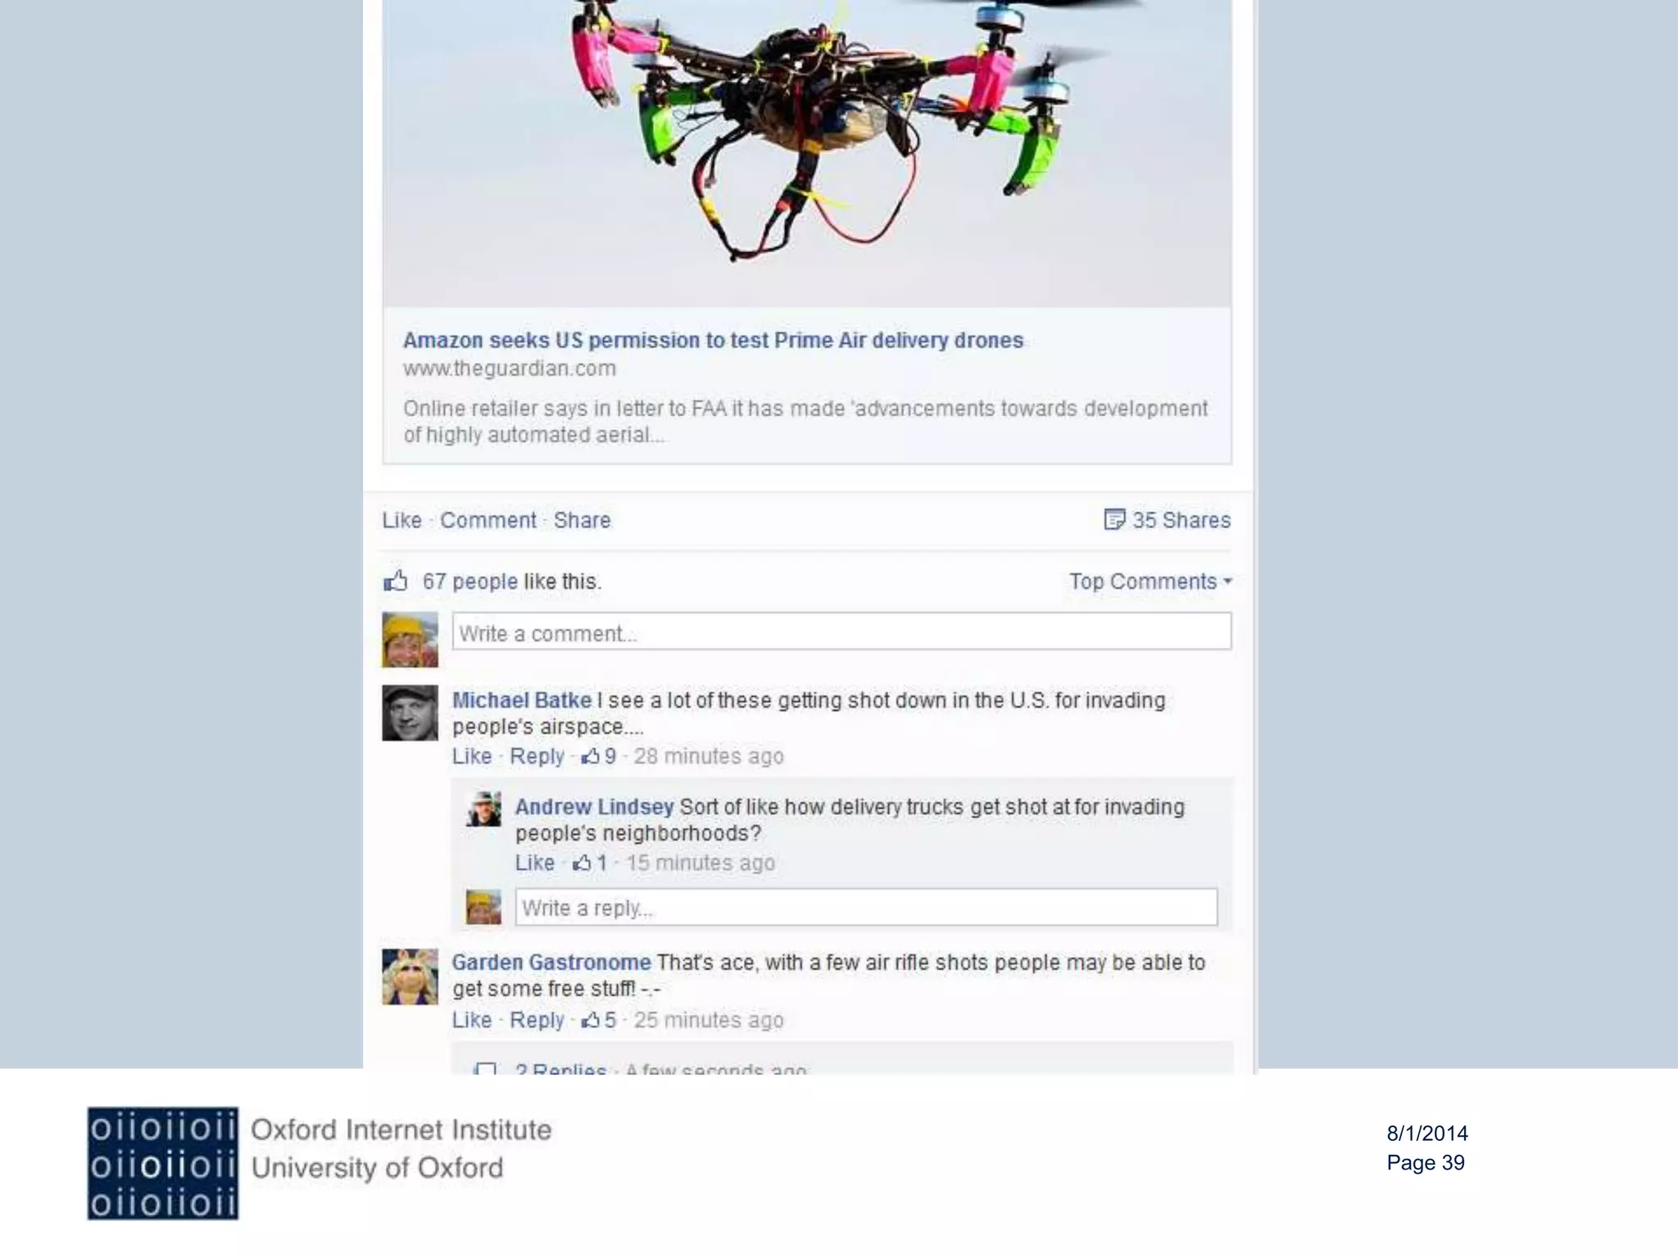Expand the 2 Replies thread
The image size is (1678, 1258).
561,1067
